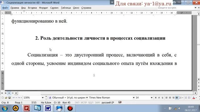Expand the Times New Roman font dropdown
Screen dimensions: 200x112
tap(133, 98)
